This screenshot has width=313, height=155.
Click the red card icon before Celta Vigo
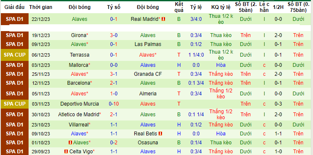[x=66, y=152]
